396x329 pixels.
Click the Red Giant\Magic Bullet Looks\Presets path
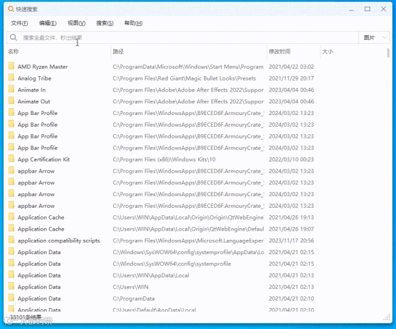coord(184,79)
